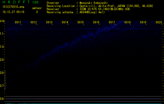Click the 1.0 kHz frequency label
Screen dimensions: 164x104
click(x=2, y=47)
